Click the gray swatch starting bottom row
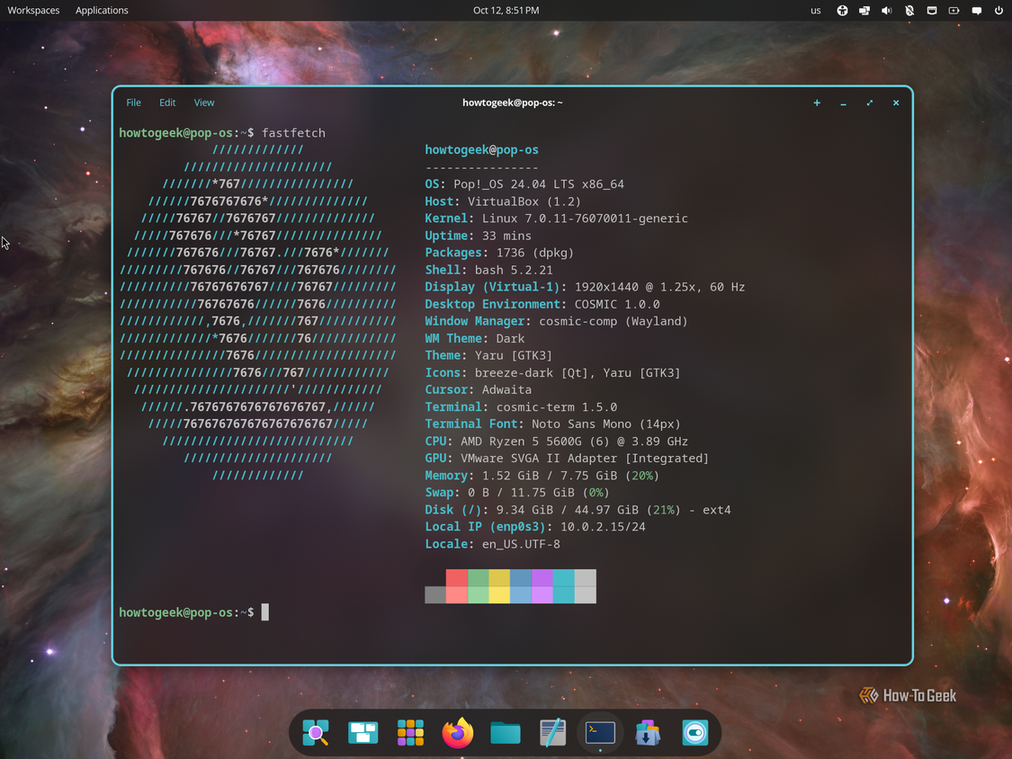 pyautogui.click(x=435, y=594)
